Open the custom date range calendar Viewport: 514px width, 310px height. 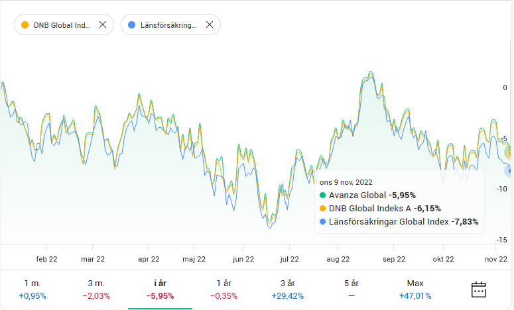(479, 289)
